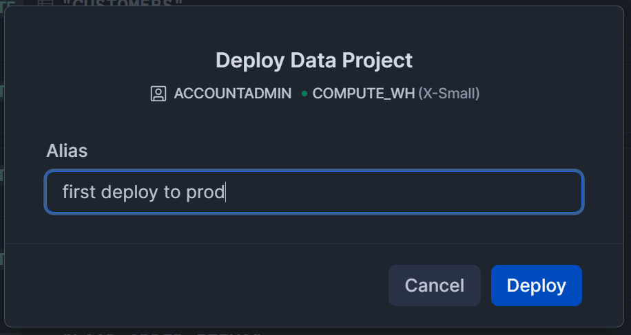This screenshot has height=335, width=631.
Task: Click the X-Small warehouse size text
Action: coord(449,94)
